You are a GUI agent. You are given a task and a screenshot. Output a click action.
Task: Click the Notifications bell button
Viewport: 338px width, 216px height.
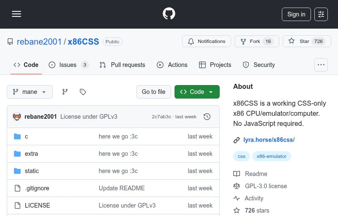(x=207, y=41)
